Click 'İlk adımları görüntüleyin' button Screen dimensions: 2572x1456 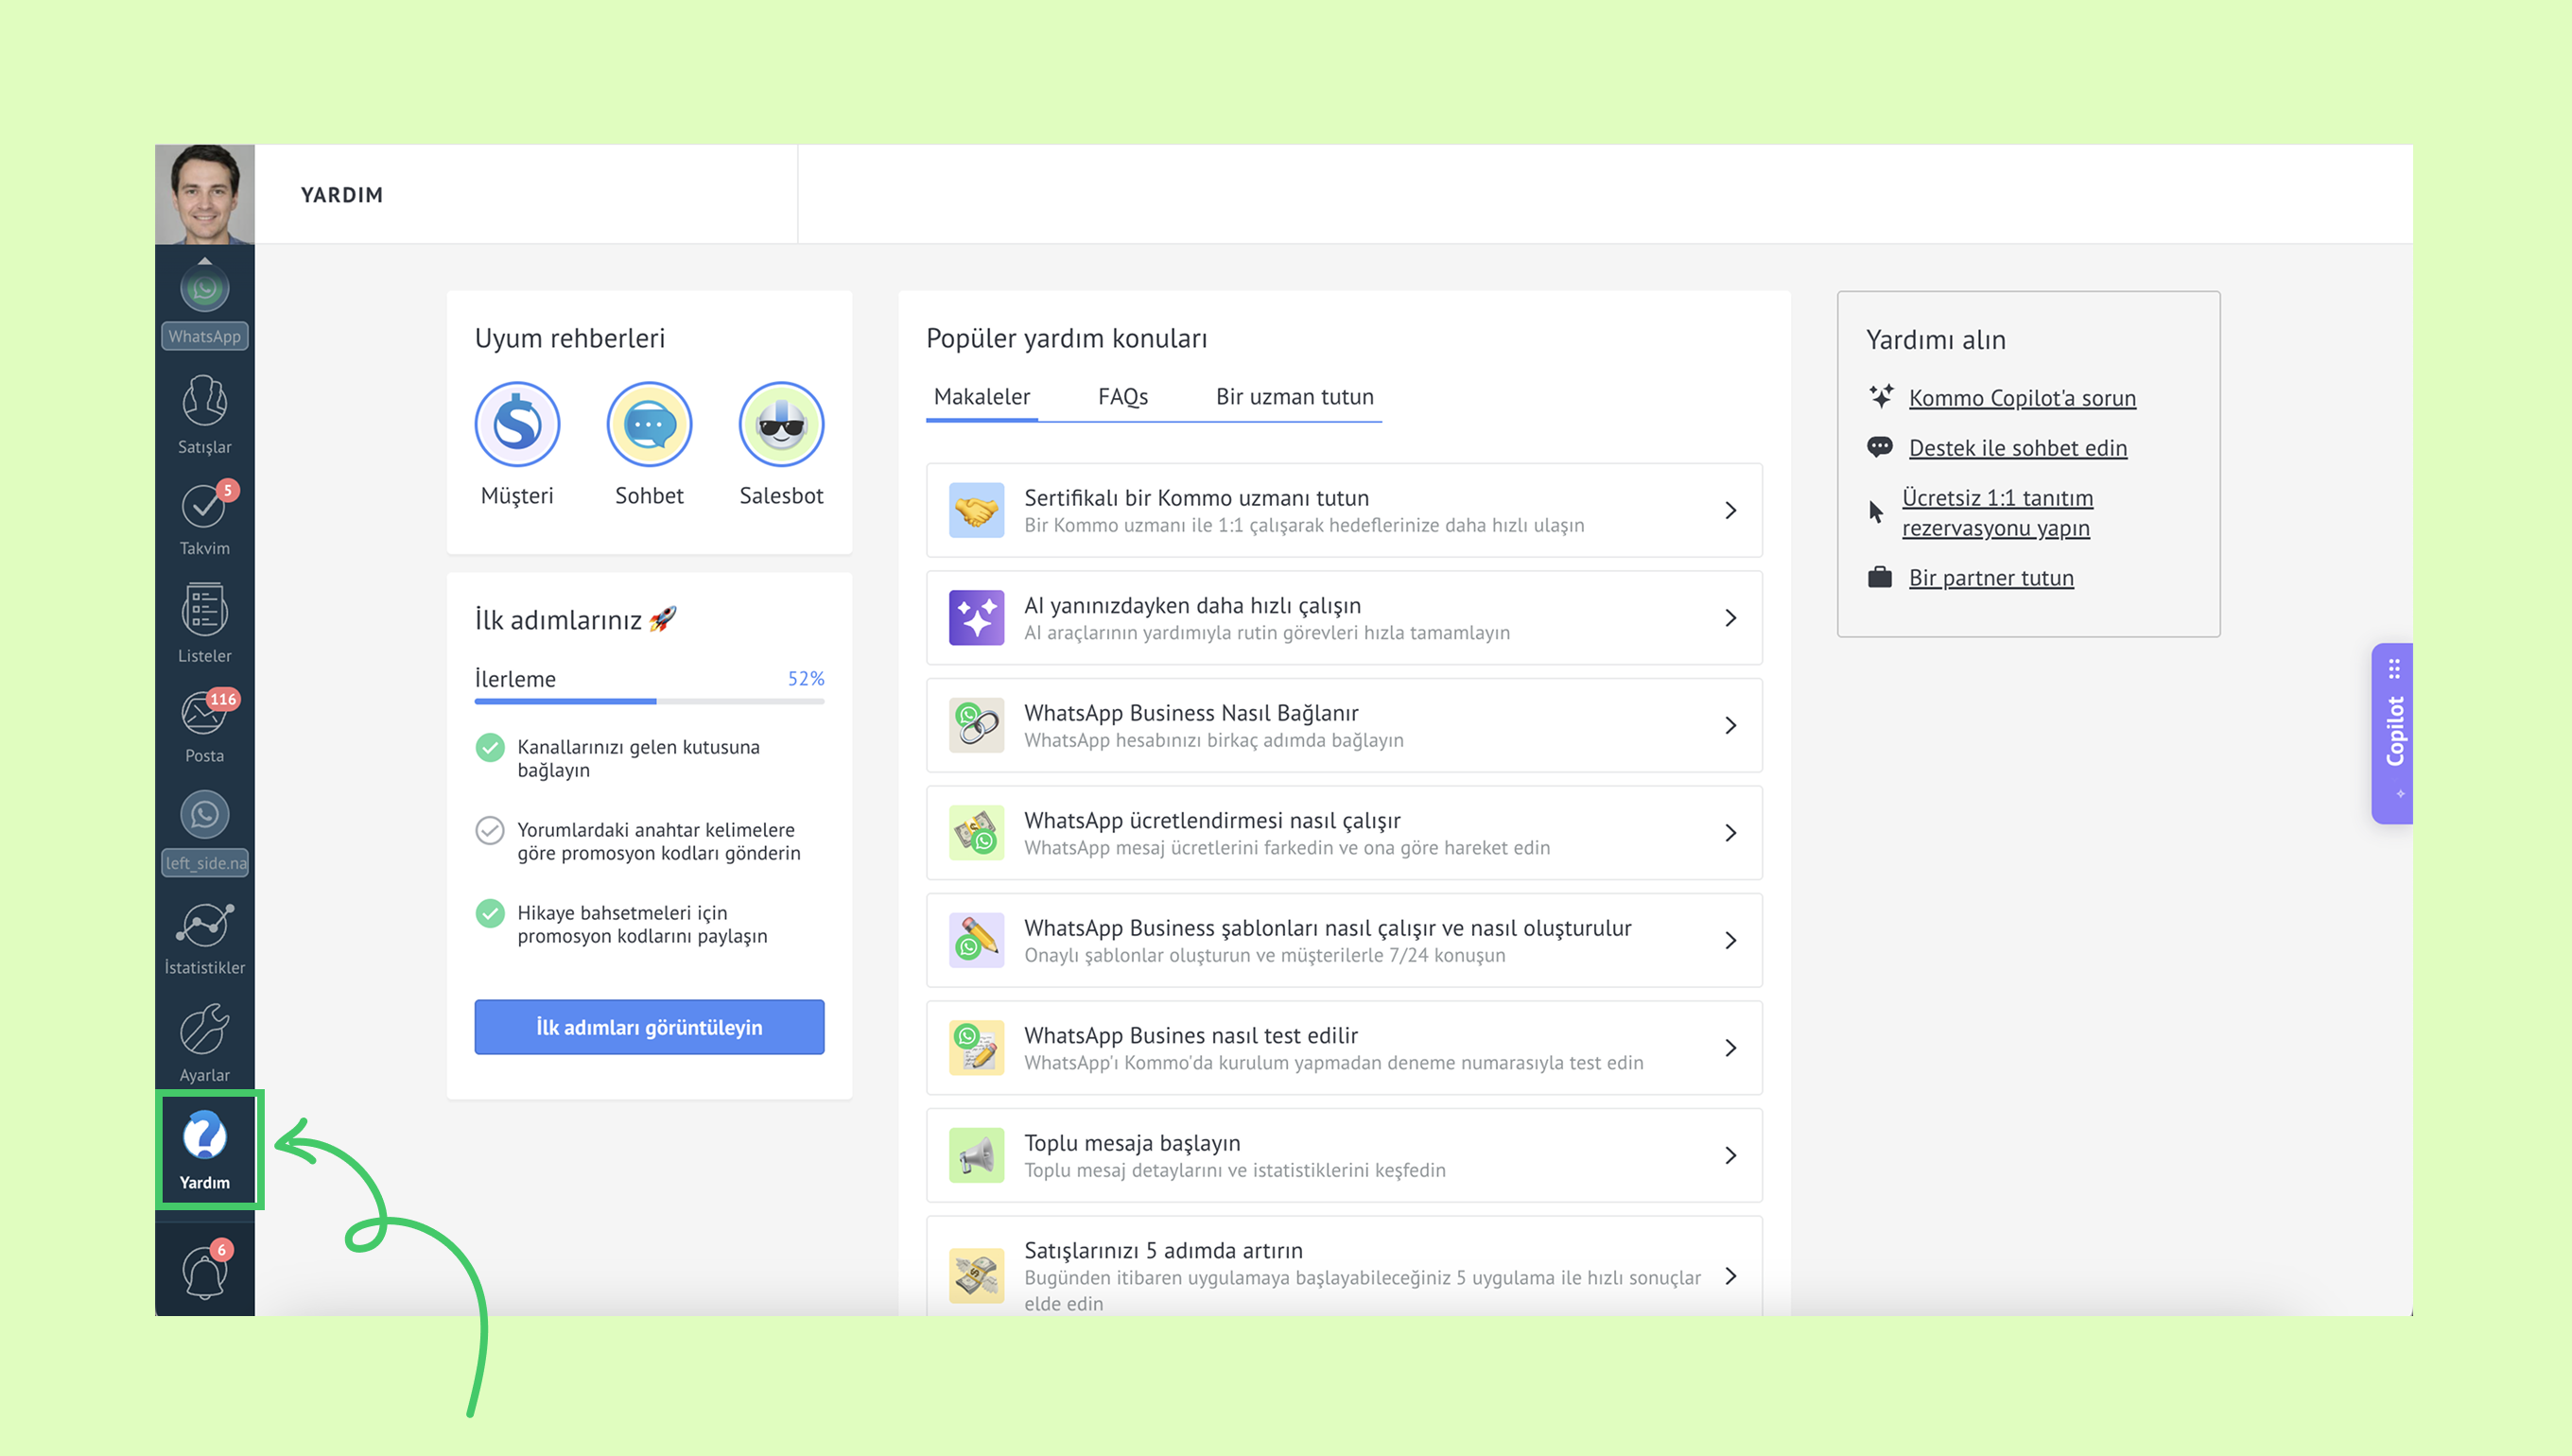click(x=649, y=1027)
